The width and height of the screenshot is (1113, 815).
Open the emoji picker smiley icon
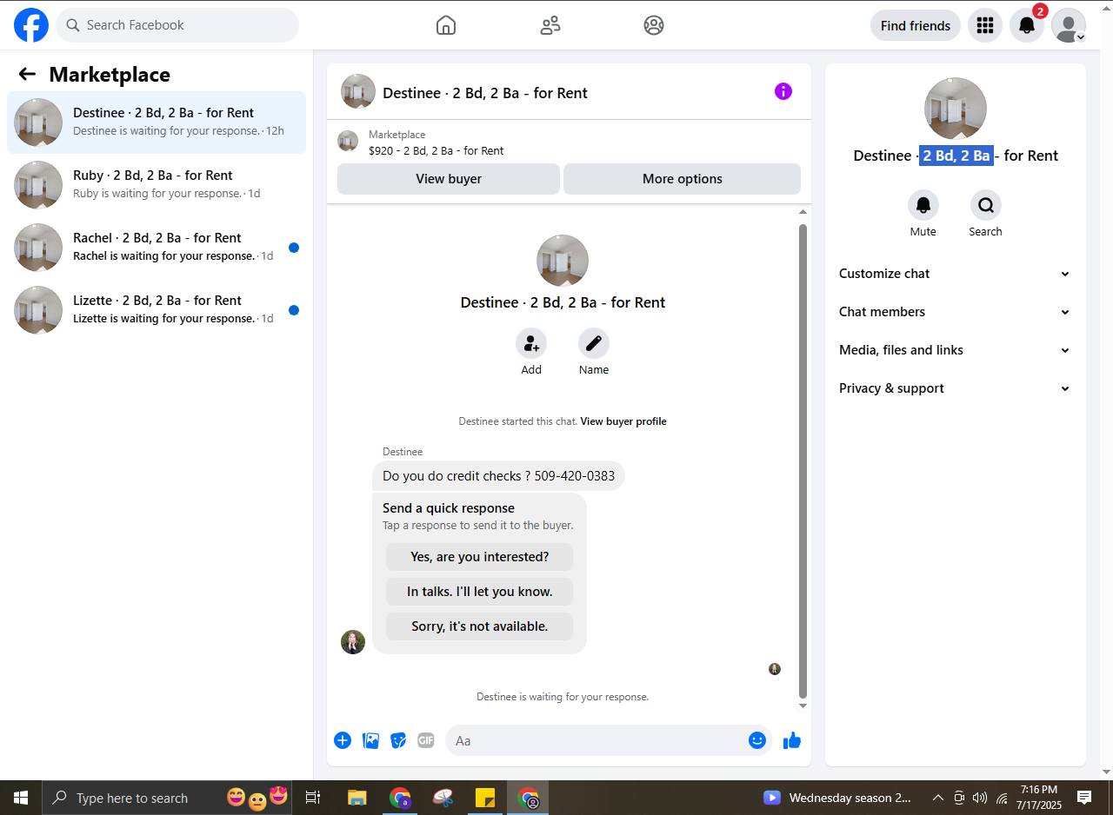(x=757, y=740)
